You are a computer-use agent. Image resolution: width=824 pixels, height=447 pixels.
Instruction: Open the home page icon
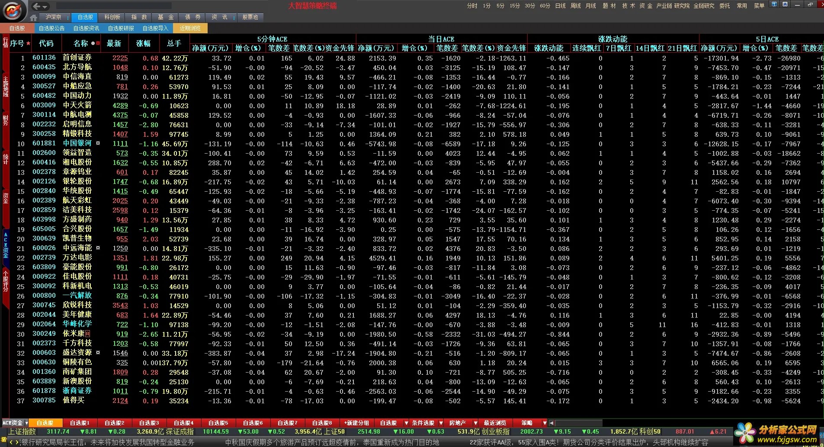click(33, 18)
